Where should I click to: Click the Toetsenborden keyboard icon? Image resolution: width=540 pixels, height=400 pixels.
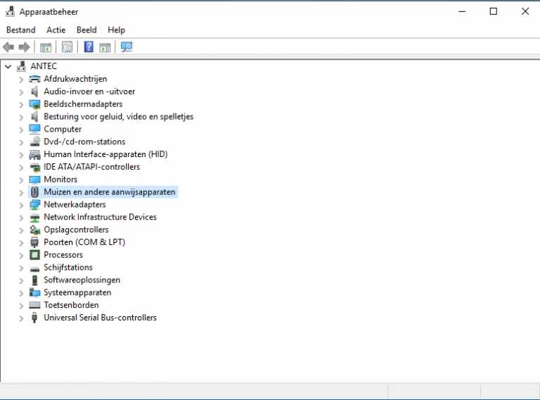point(35,305)
